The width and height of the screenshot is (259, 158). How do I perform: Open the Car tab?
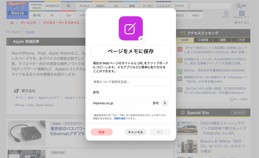tap(69, 15)
